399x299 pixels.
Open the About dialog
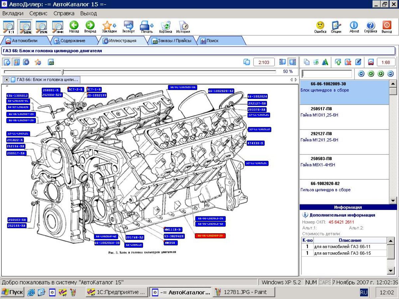[x=354, y=27]
